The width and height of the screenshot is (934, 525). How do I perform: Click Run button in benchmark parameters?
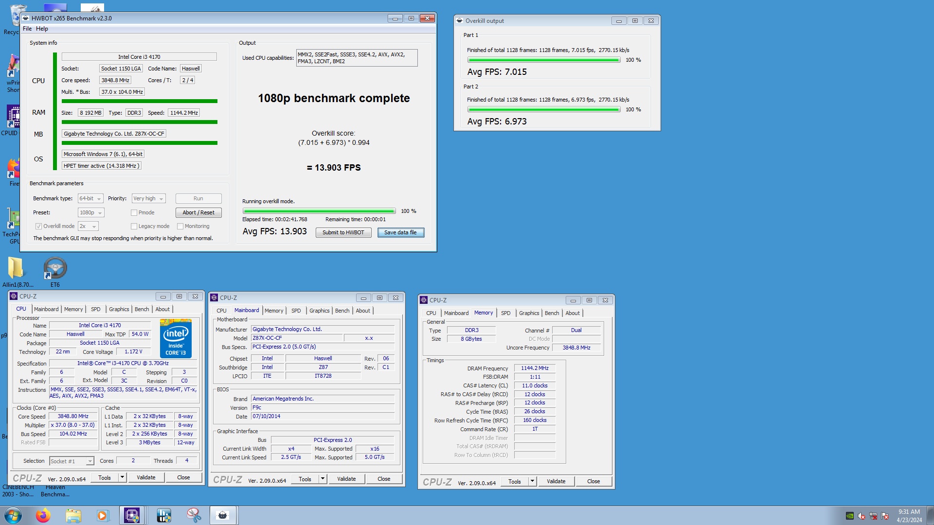click(x=198, y=198)
